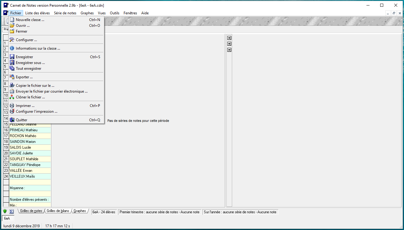Click Envoyer le fichier par courrier électronique

point(52,91)
